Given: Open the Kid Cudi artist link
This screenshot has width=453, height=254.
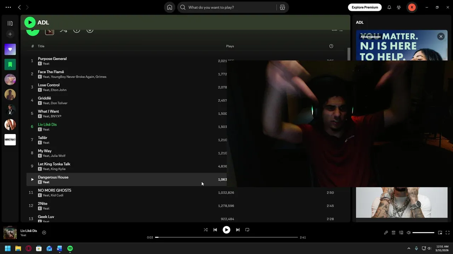Looking at the screenshot, I should point(57,195).
